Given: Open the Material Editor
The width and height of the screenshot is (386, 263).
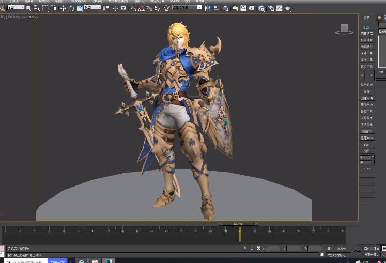Looking at the screenshot, I should (261, 8).
